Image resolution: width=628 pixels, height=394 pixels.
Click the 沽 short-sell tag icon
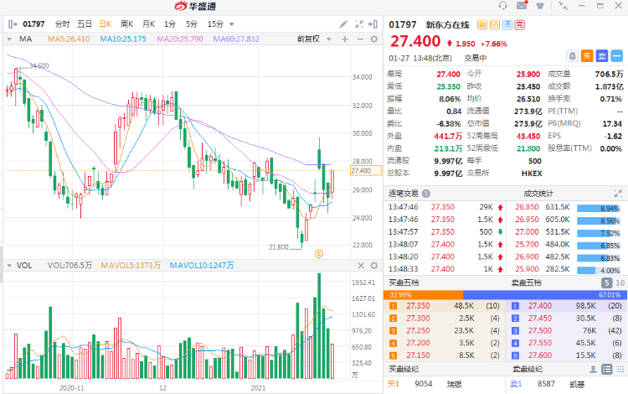tap(495, 25)
